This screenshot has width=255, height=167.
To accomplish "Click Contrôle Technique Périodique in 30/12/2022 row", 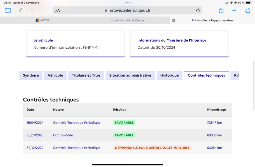I will point(76,148).
